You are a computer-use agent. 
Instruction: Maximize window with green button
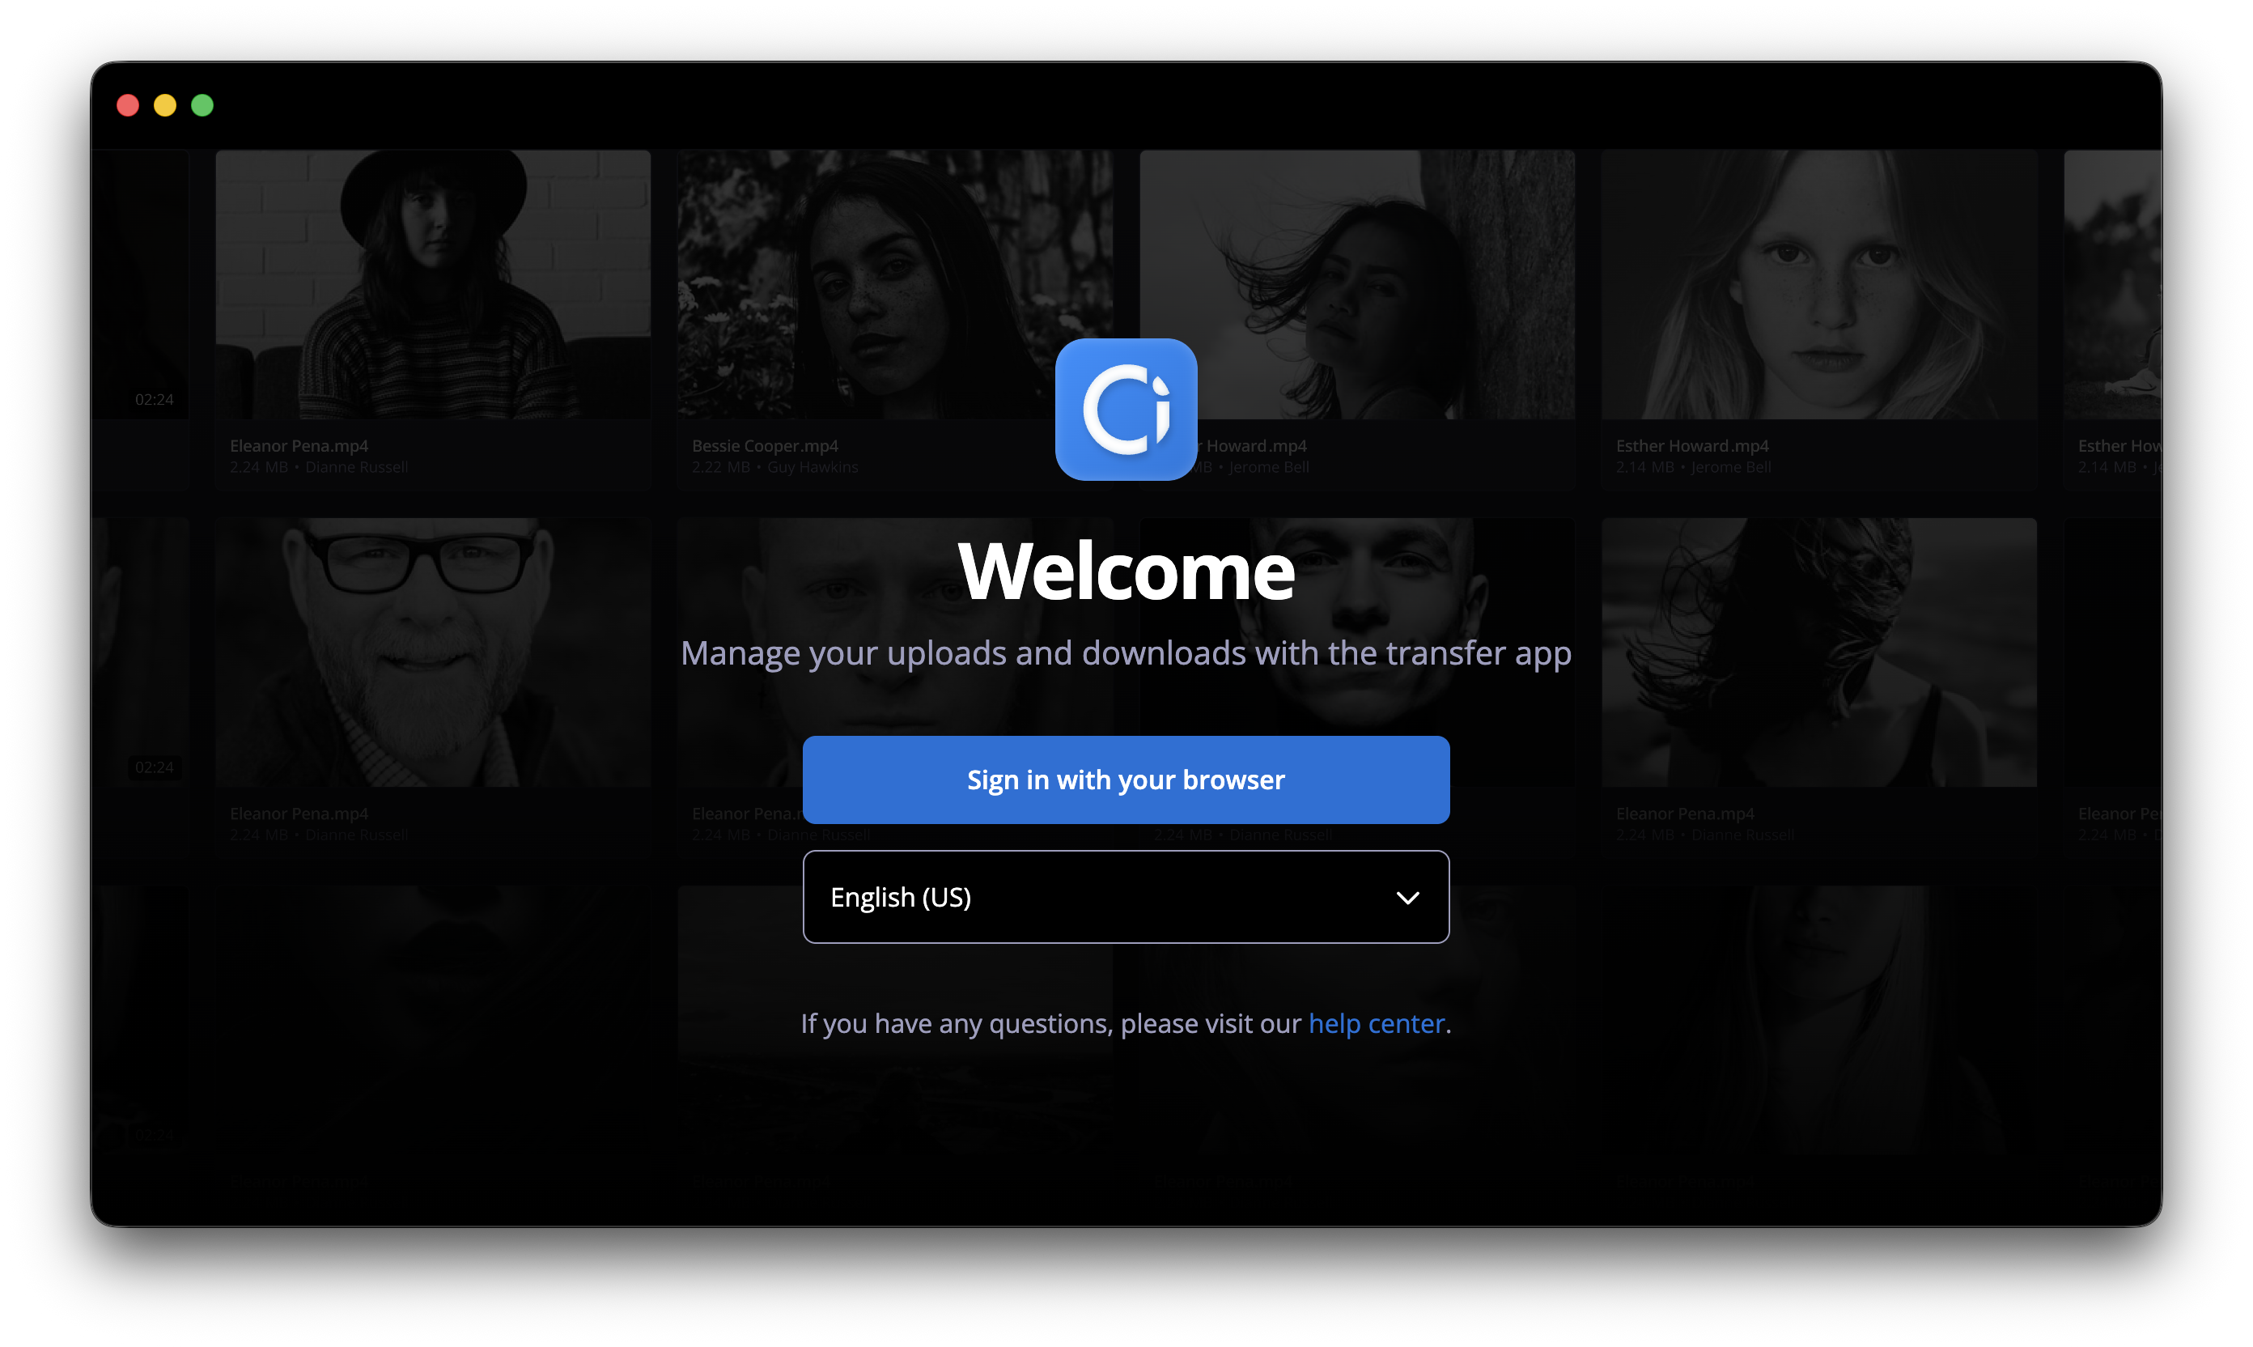coord(202,105)
